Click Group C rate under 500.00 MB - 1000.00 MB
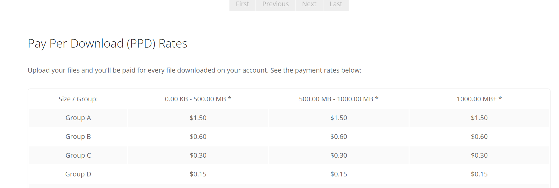 coord(339,155)
